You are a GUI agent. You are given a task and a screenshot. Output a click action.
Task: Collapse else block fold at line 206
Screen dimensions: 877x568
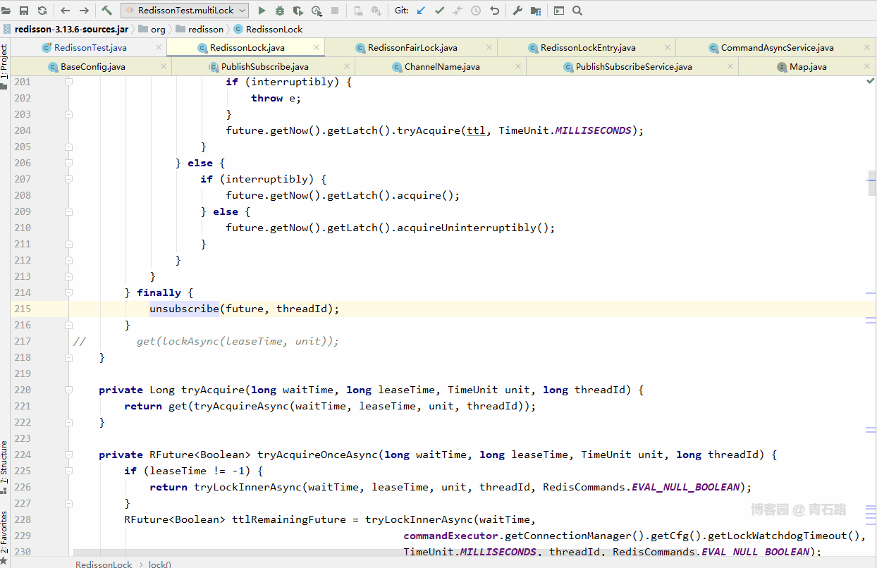[69, 163]
